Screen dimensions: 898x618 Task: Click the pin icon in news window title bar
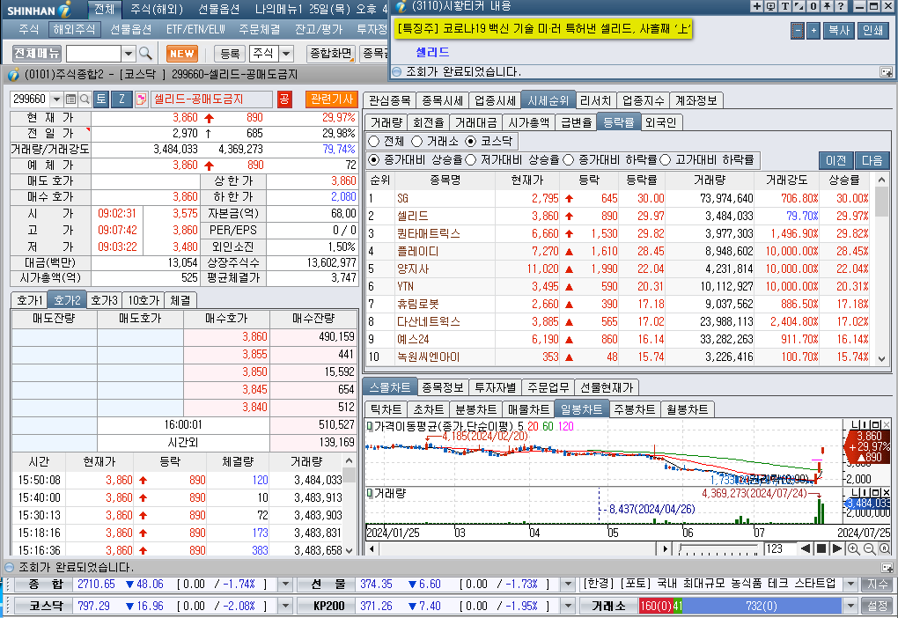[x=827, y=6]
